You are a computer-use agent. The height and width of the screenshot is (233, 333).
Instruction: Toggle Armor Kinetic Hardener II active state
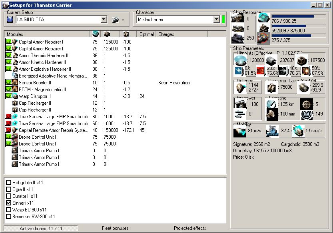[8, 62]
